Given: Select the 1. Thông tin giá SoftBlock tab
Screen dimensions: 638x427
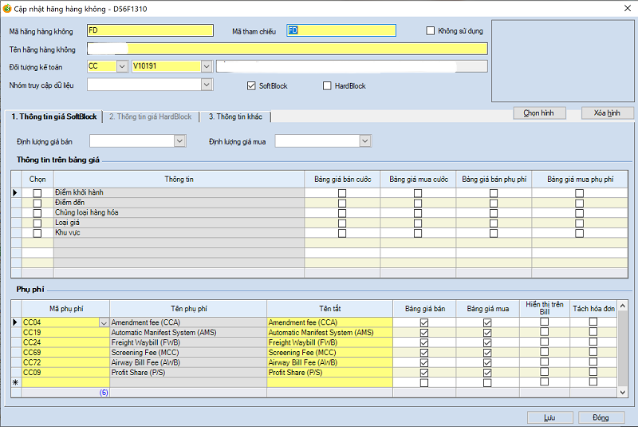Looking at the screenshot, I should [54, 117].
